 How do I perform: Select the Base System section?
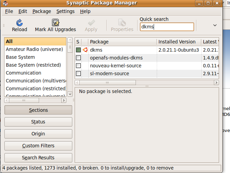(x=21, y=57)
